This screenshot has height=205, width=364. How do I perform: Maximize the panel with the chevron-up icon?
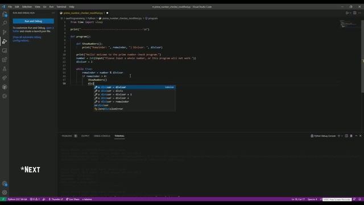pos(356,136)
